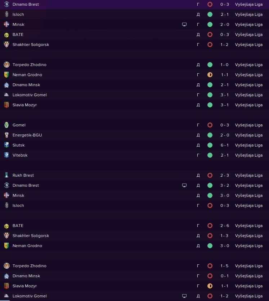Open the 6-1 result against Slutsk
Viewport: 269px width, 301px height.
point(225,145)
